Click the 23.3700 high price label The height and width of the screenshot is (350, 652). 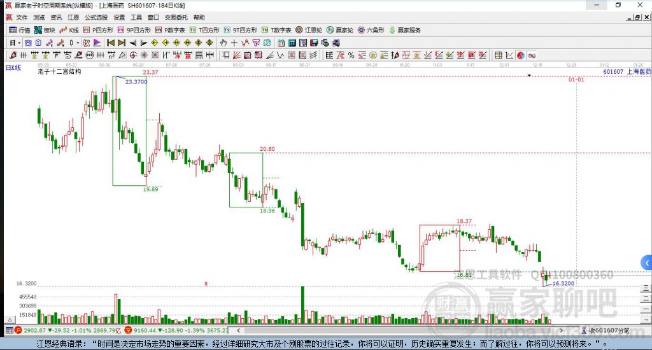[x=136, y=82]
